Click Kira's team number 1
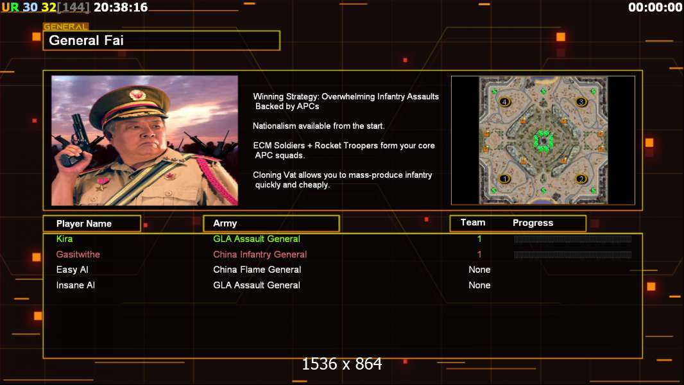This screenshot has height=385, width=684. coord(479,239)
